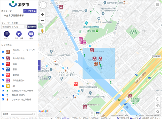Viewport: 162px width, 120px height.
Task: Click the 浦安市立東野小学校 school pin
Action: [90, 93]
